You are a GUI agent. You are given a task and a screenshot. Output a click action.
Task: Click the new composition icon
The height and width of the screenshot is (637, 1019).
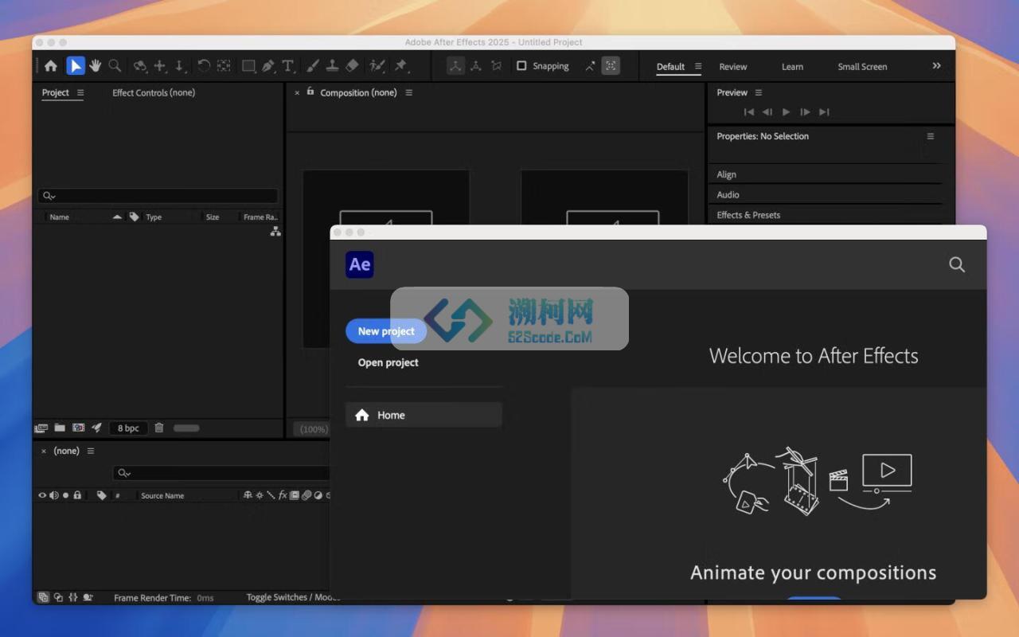(78, 428)
